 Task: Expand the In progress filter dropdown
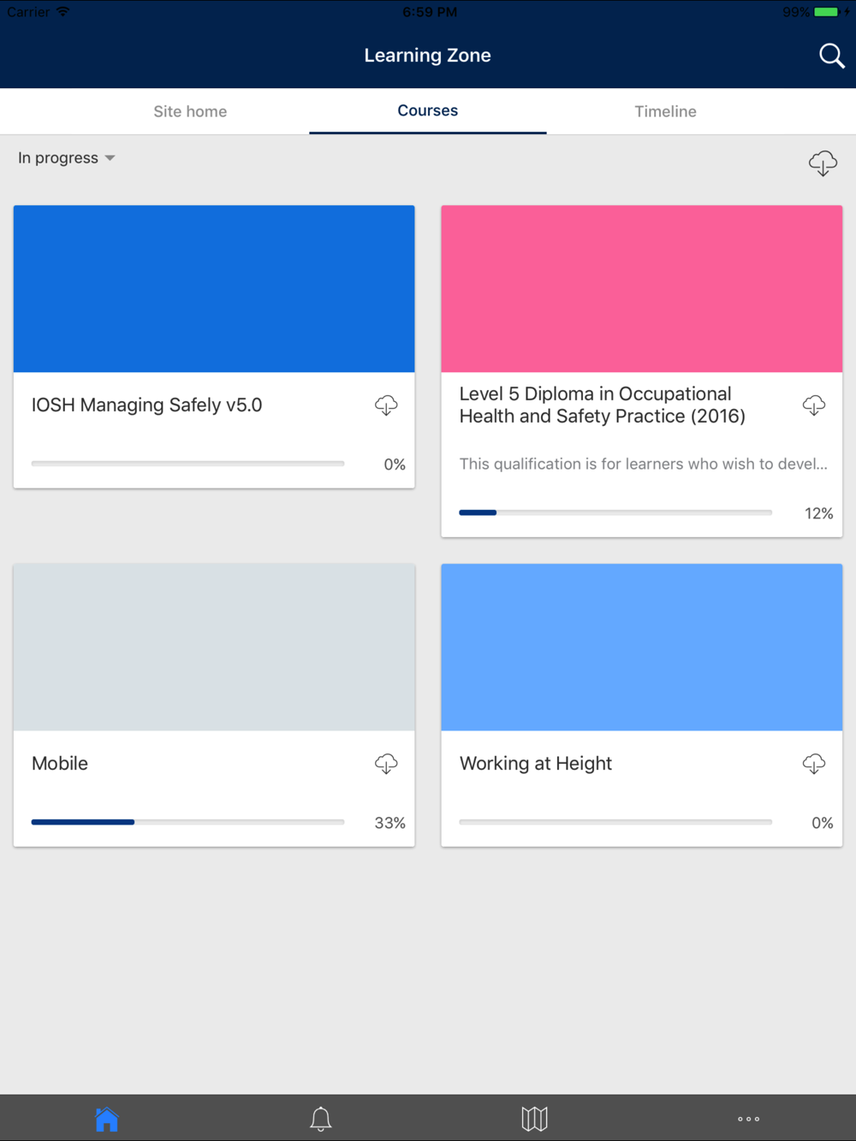[67, 158]
